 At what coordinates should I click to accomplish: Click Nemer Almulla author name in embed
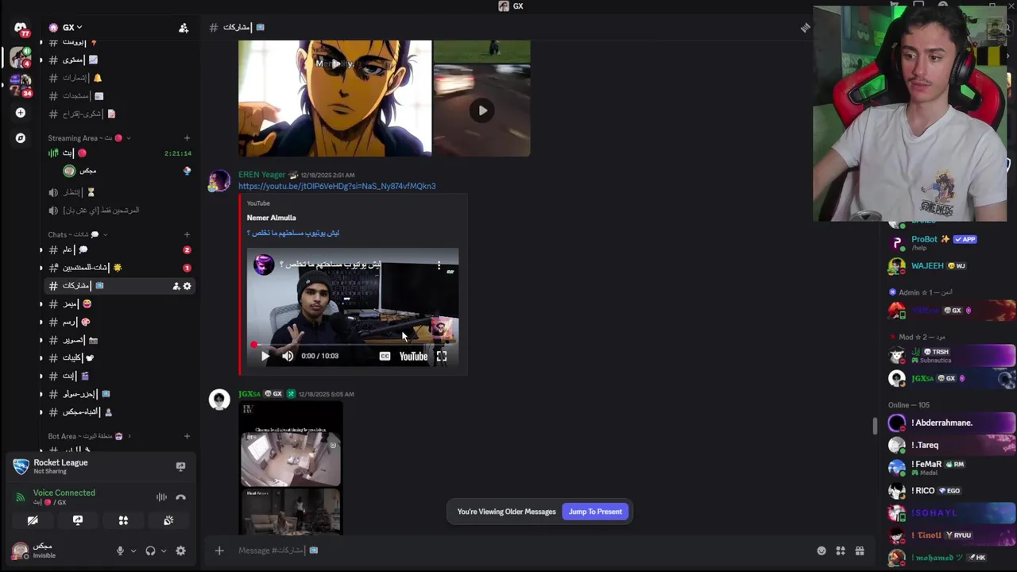[271, 218]
